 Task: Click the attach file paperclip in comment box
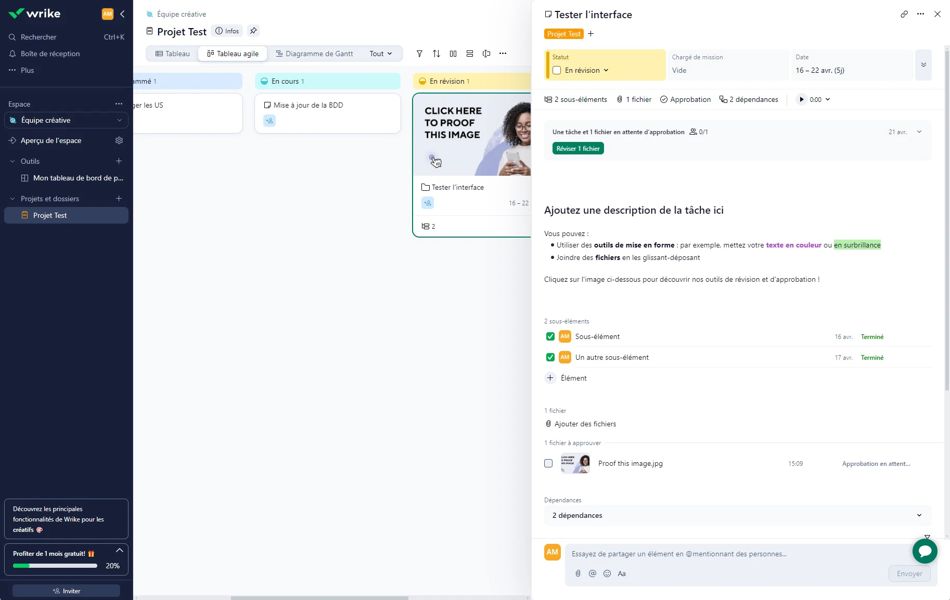[x=578, y=573]
